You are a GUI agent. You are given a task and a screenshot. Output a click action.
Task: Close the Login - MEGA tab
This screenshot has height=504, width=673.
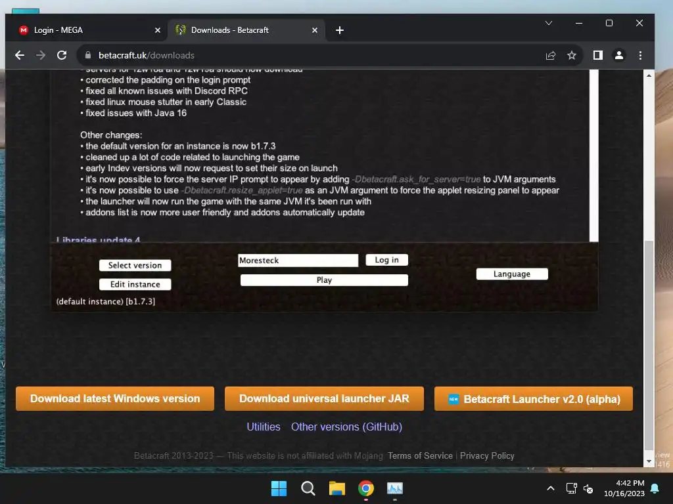(x=158, y=30)
